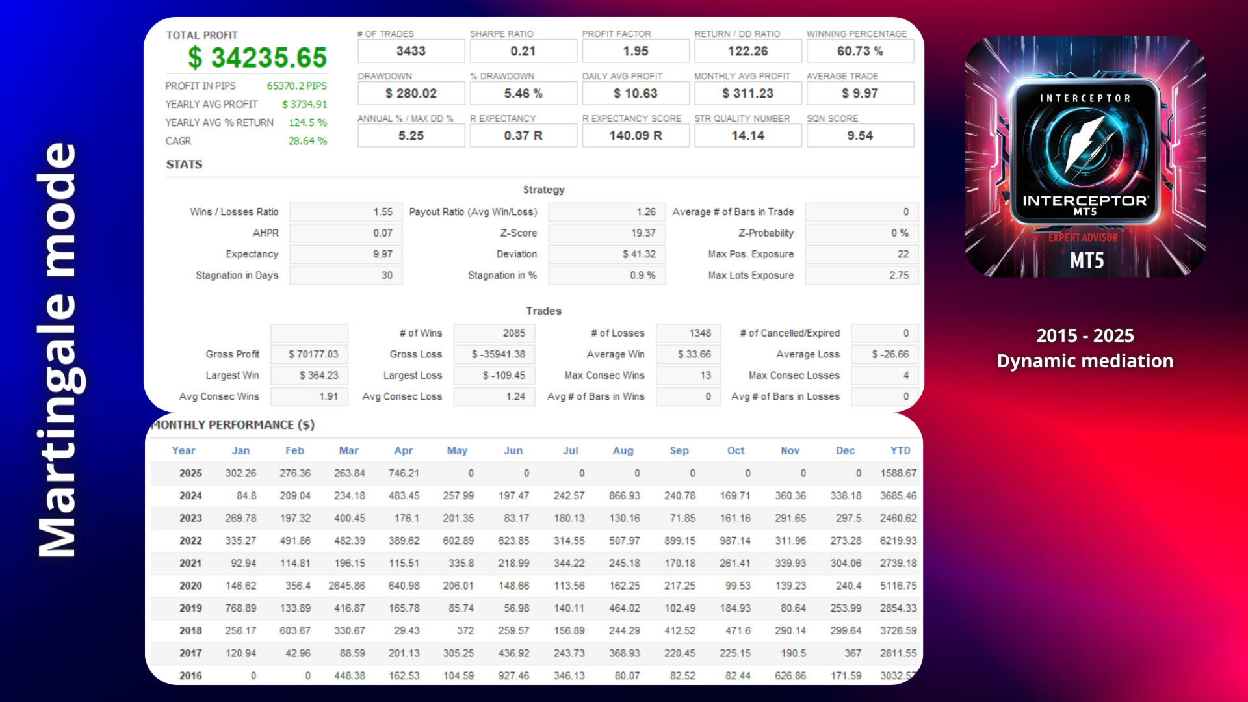Image resolution: width=1248 pixels, height=702 pixels.
Task: Select the # of Trades 3433 field
Action: (x=411, y=51)
